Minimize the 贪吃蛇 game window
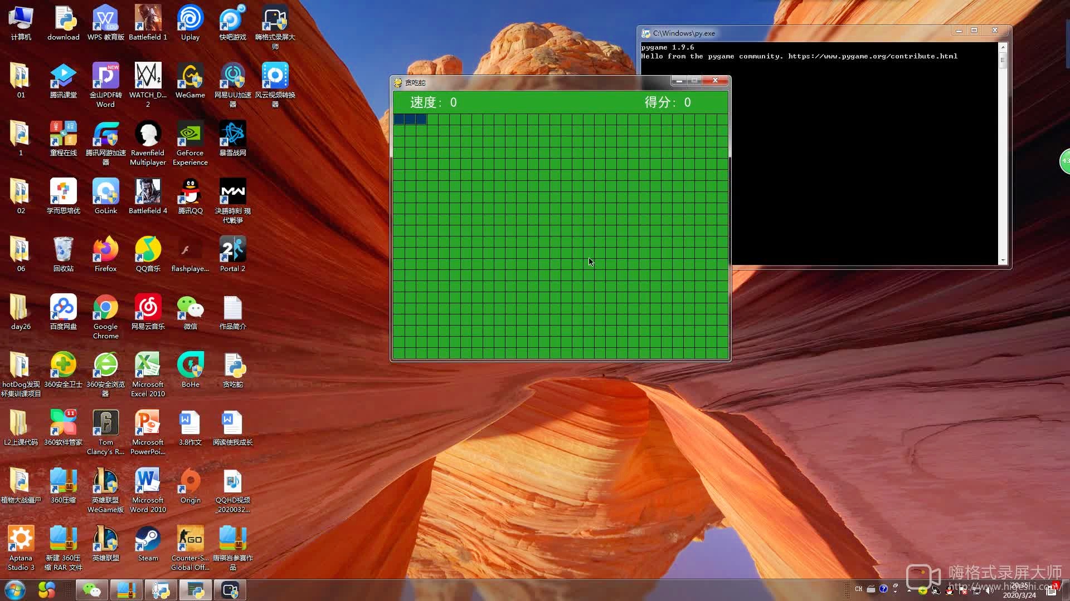 tap(679, 81)
